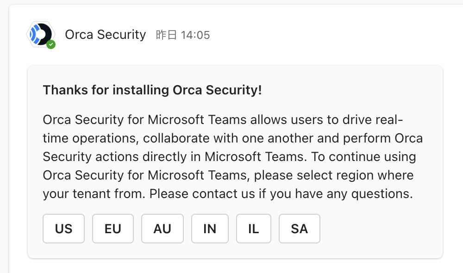Pick the AU region option

point(163,229)
